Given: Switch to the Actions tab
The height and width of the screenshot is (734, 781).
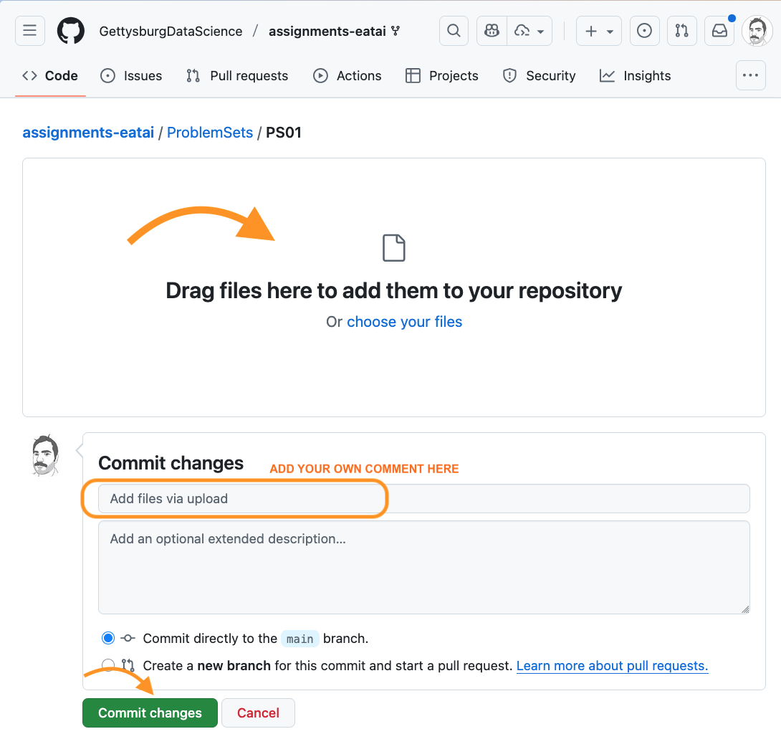Looking at the screenshot, I should point(348,76).
